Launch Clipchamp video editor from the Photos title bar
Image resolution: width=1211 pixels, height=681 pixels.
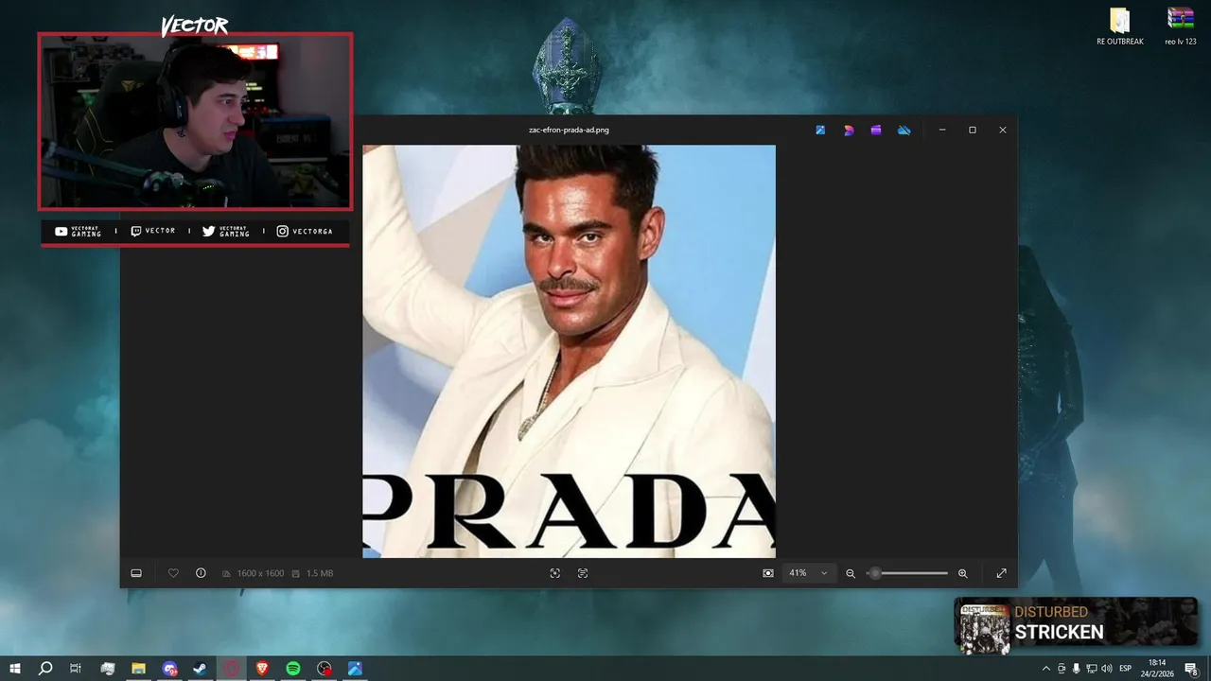click(876, 131)
